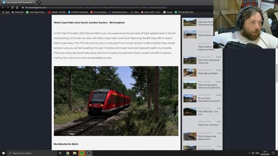
Task: Open the Google bookmark
Action: point(168,12)
